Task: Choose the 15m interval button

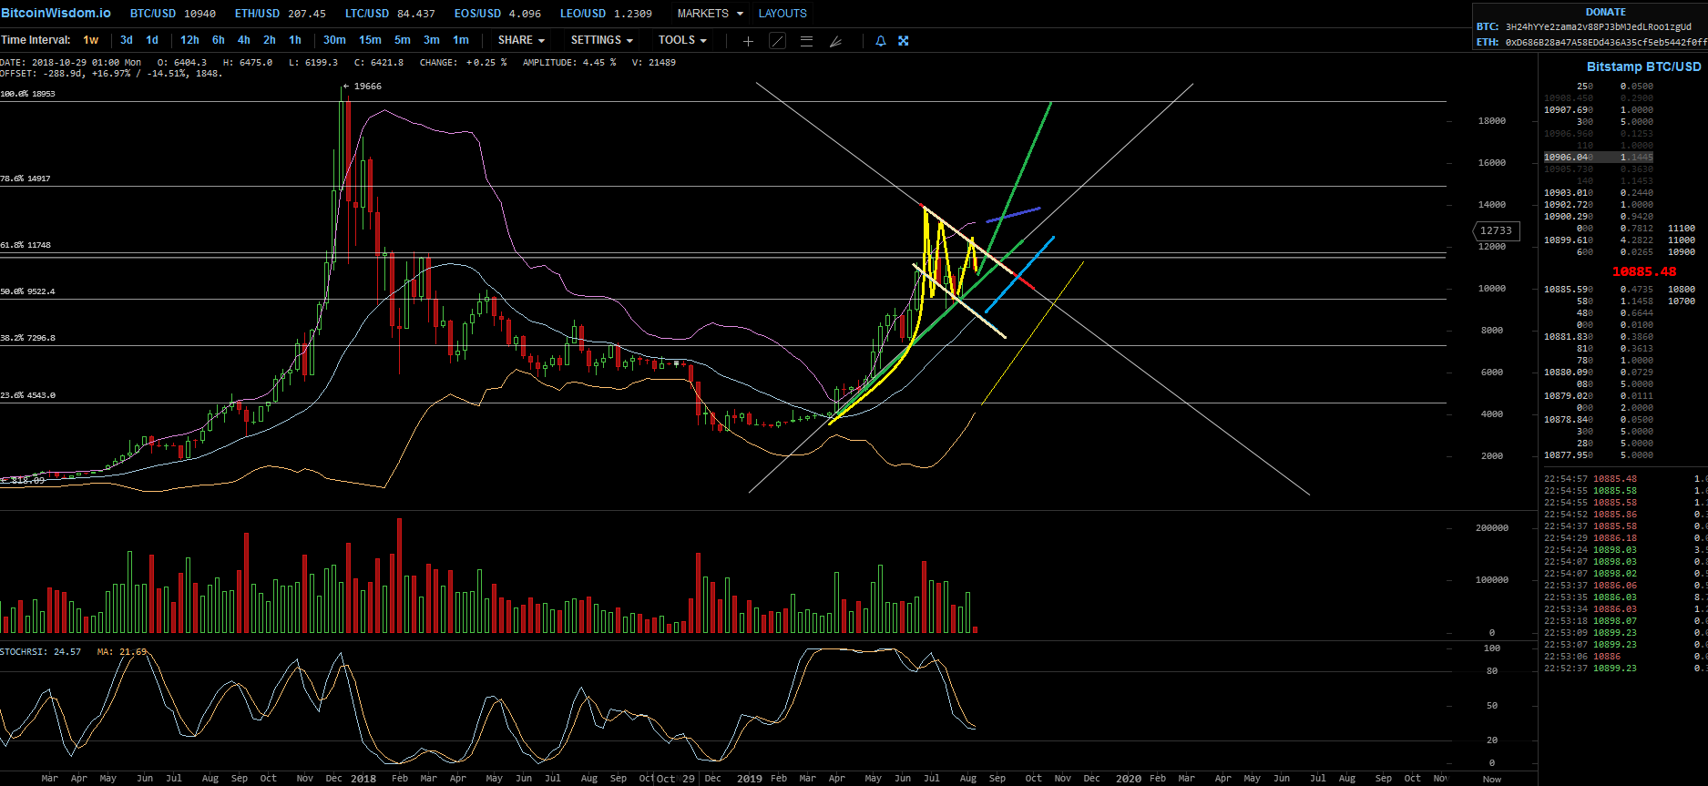Action: 370,40
